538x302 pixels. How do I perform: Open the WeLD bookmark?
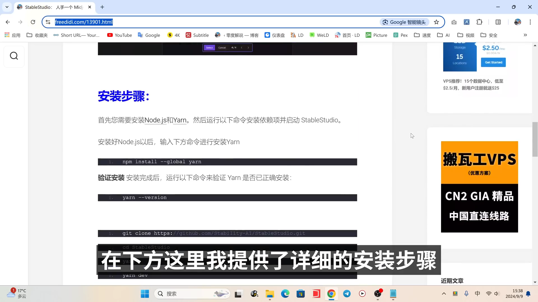pos(319,35)
